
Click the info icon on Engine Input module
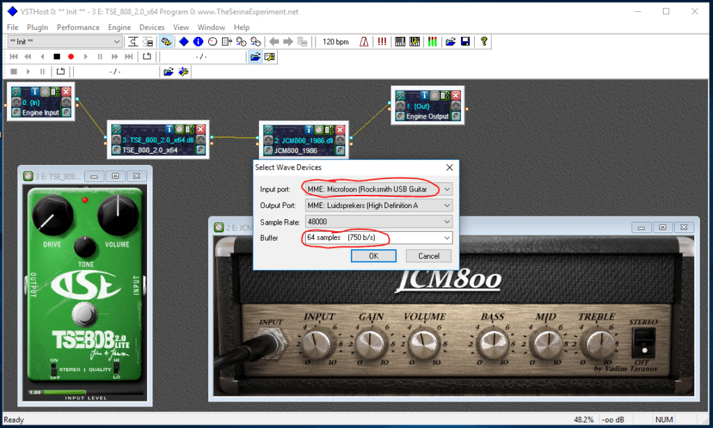pos(35,92)
